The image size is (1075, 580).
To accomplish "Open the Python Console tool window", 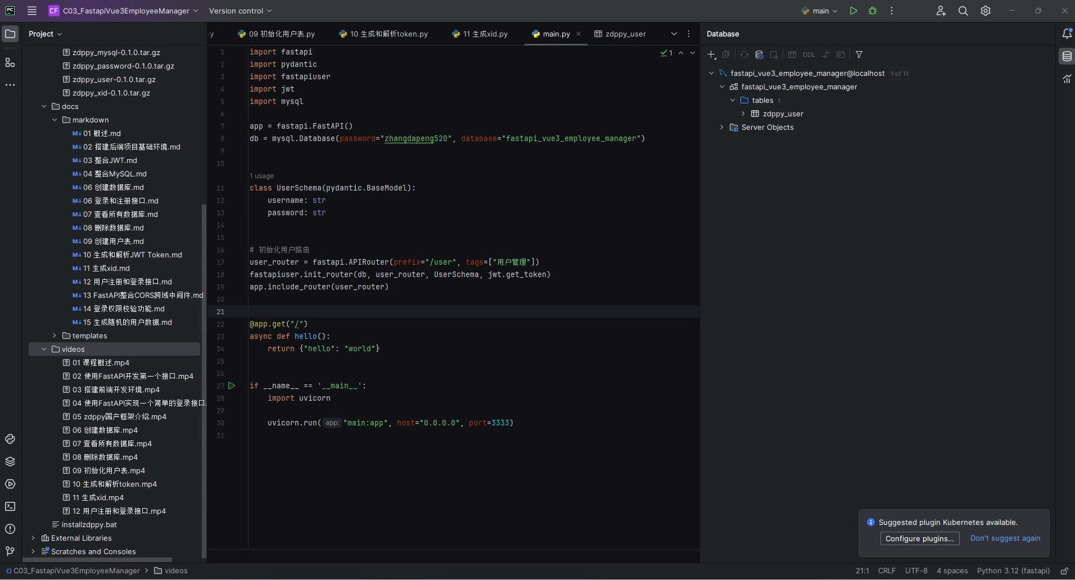I will click(10, 439).
